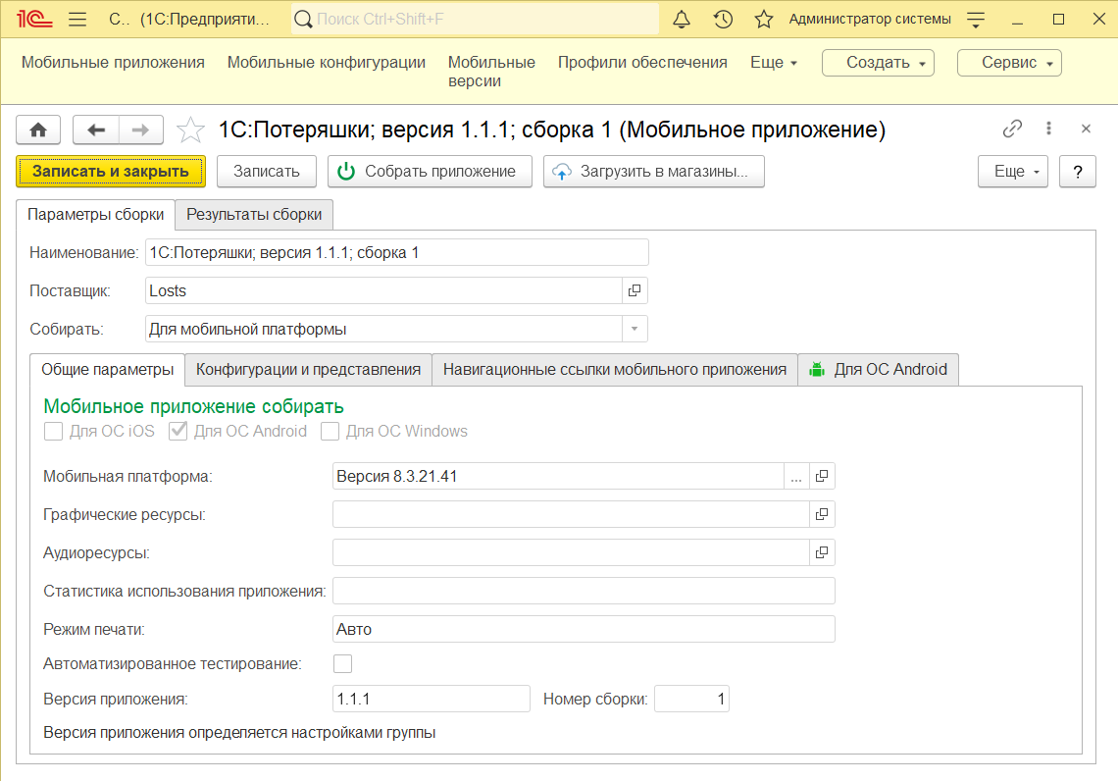Open the Создать dropdown
1118x781 pixels.
(878, 63)
